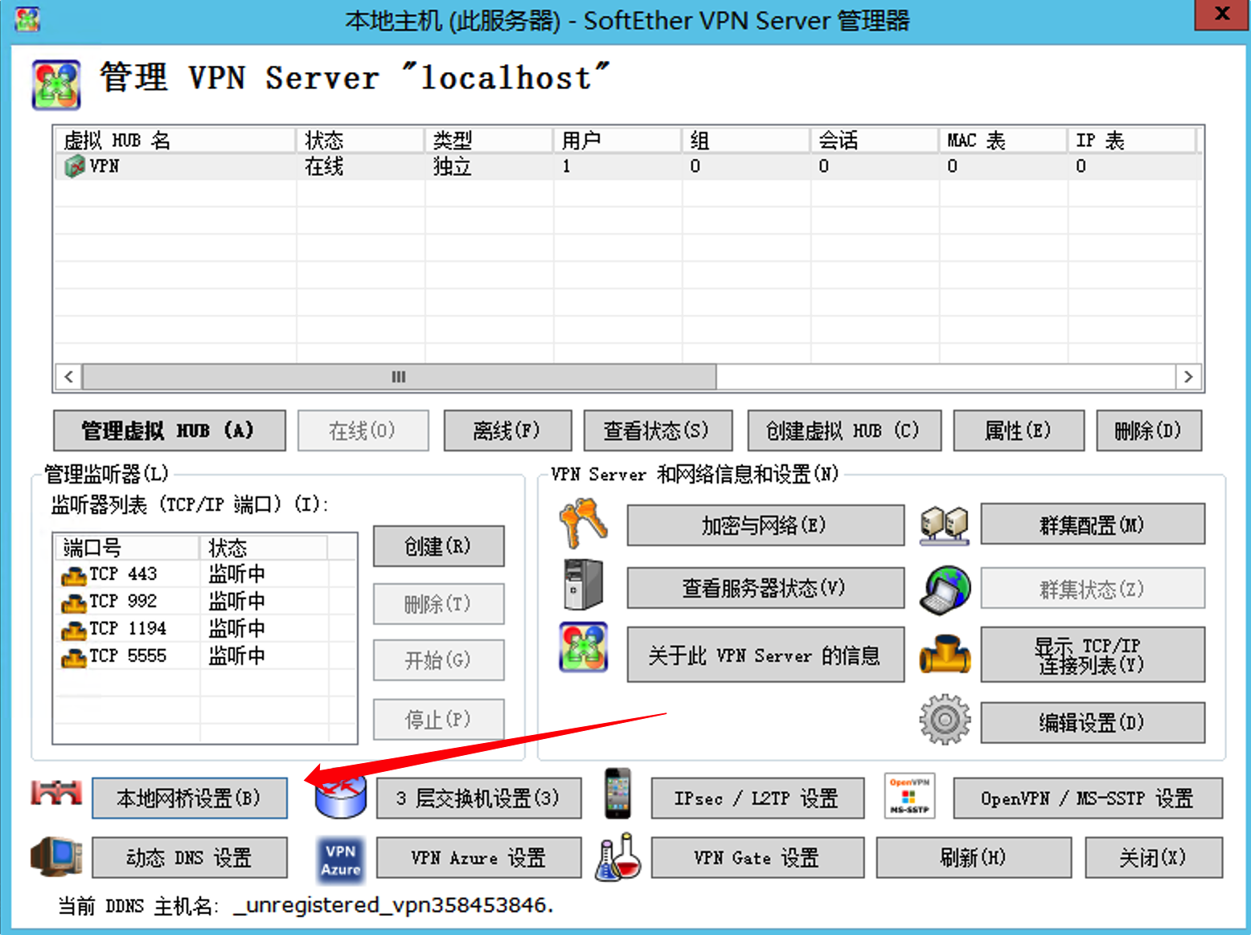Click the TCP 992 listener icon
Screen dimensions: 1251x935
click(74, 603)
